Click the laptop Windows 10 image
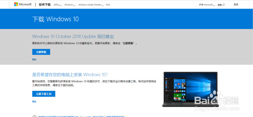The image size is (253, 117). click(191, 89)
